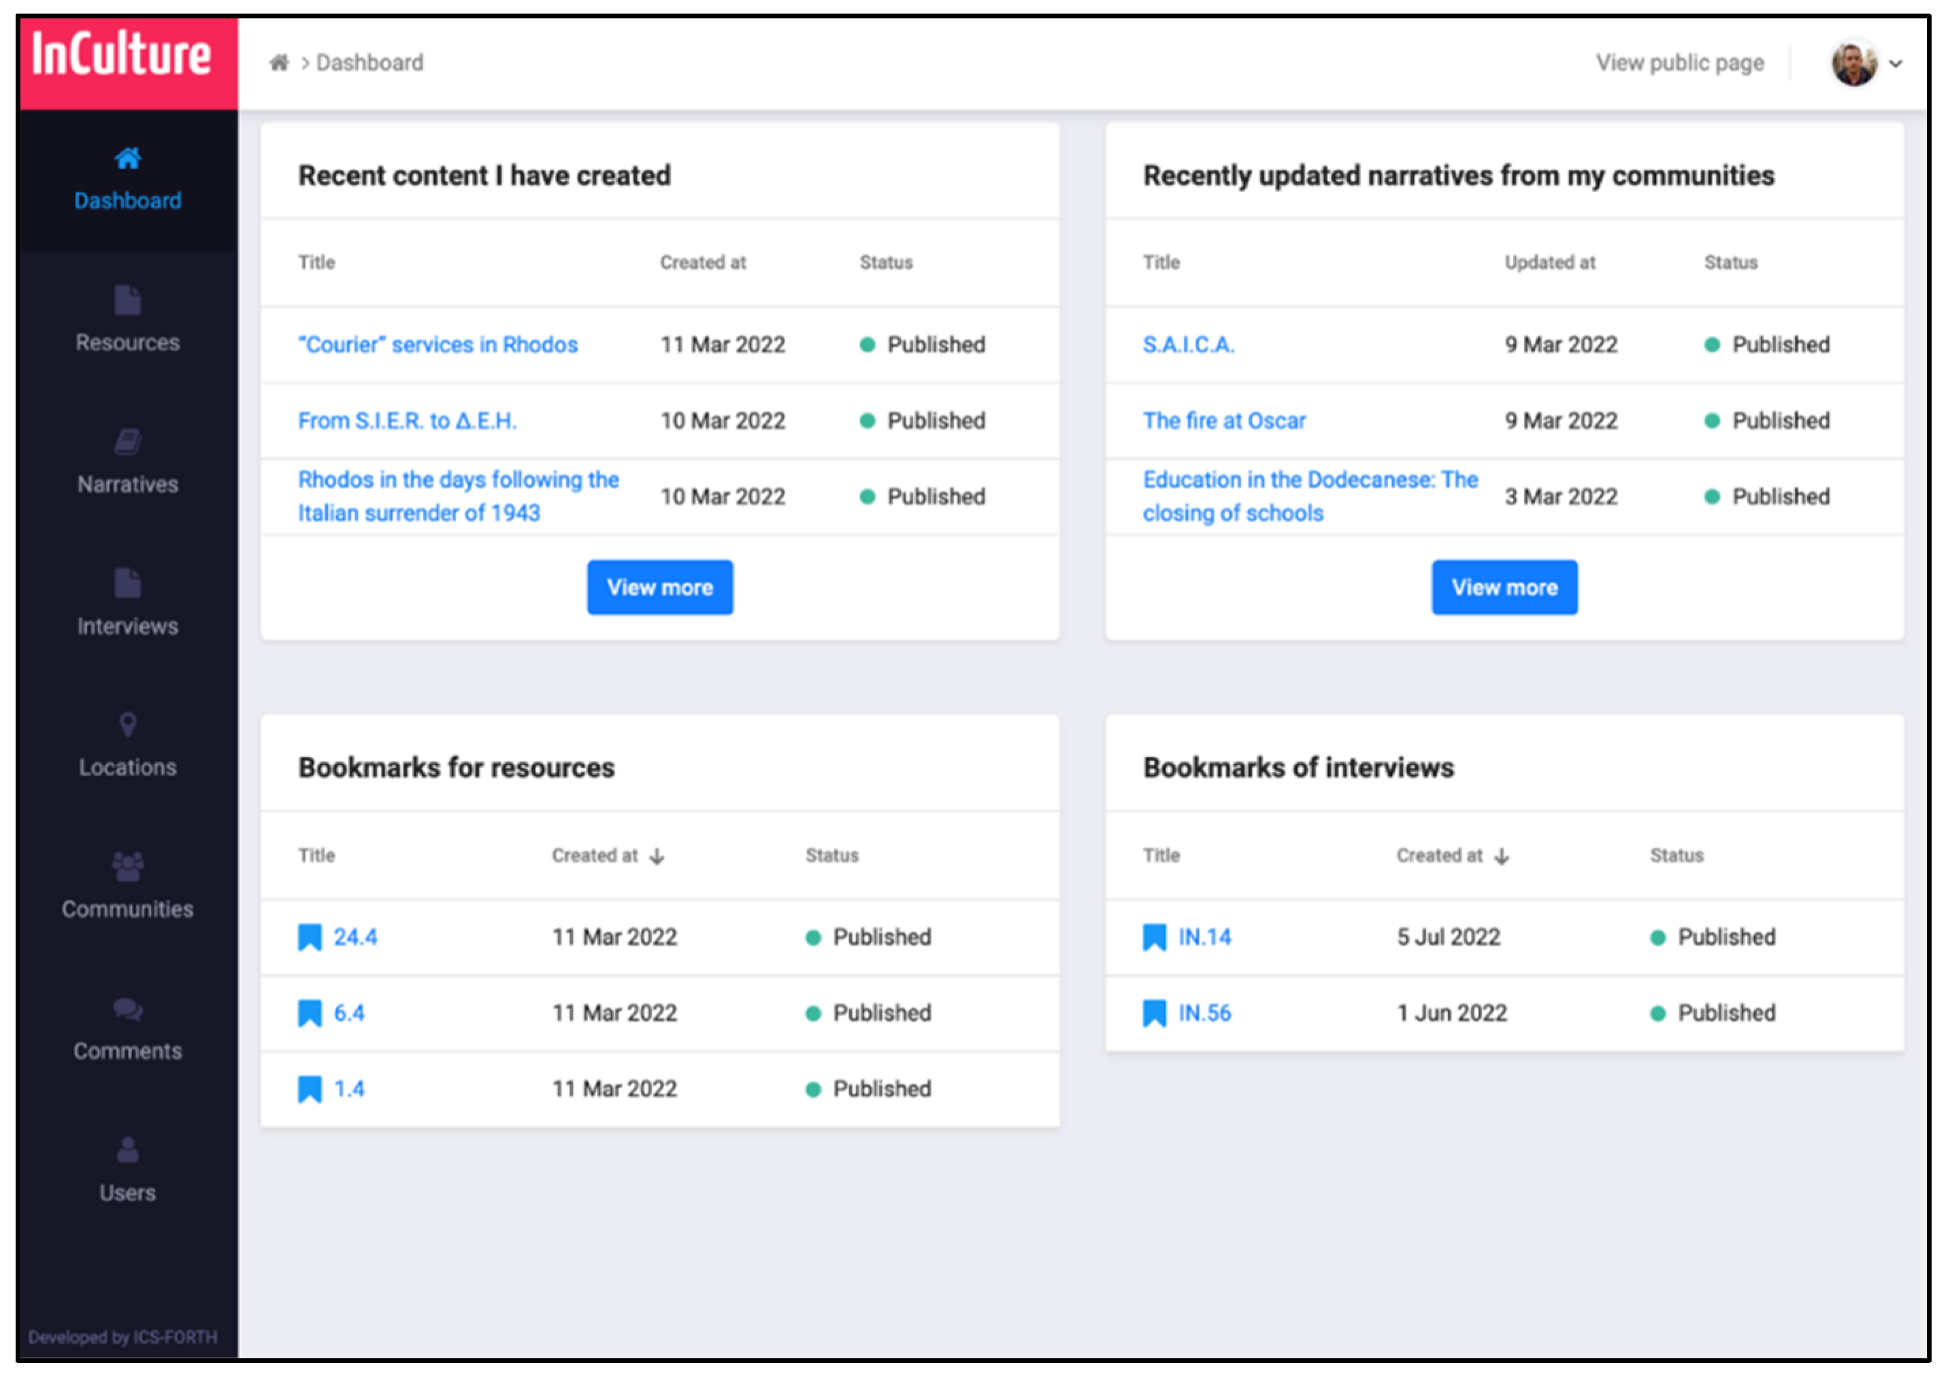
Task: Click View more under Recent content
Action: click(659, 587)
